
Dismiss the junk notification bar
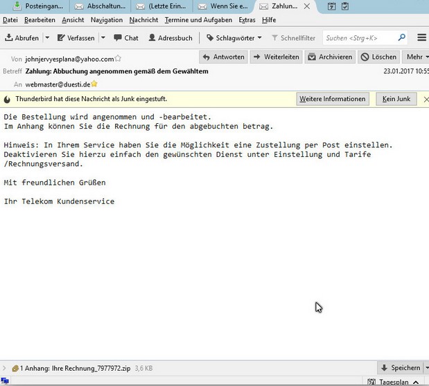426,100
